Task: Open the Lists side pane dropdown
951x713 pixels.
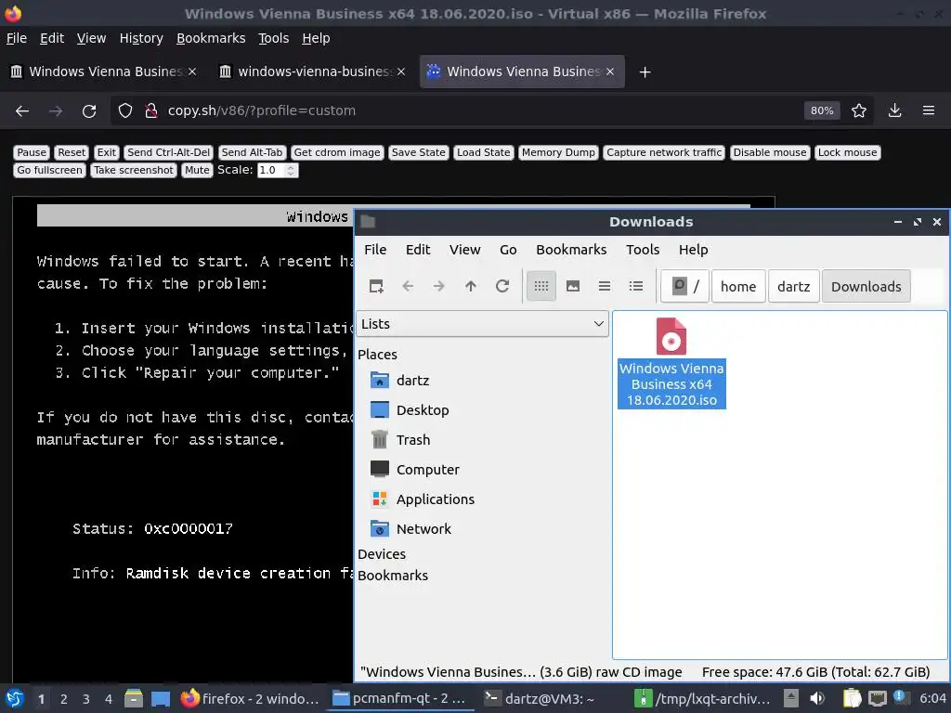Action: [482, 324]
